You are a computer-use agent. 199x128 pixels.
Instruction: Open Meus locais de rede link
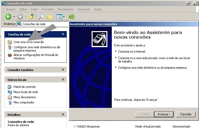[26, 92]
